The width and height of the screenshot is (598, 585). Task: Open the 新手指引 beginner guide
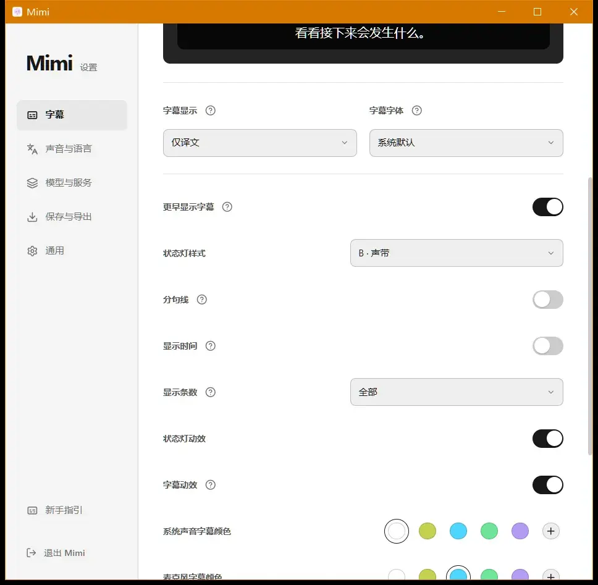tap(72, 510)
